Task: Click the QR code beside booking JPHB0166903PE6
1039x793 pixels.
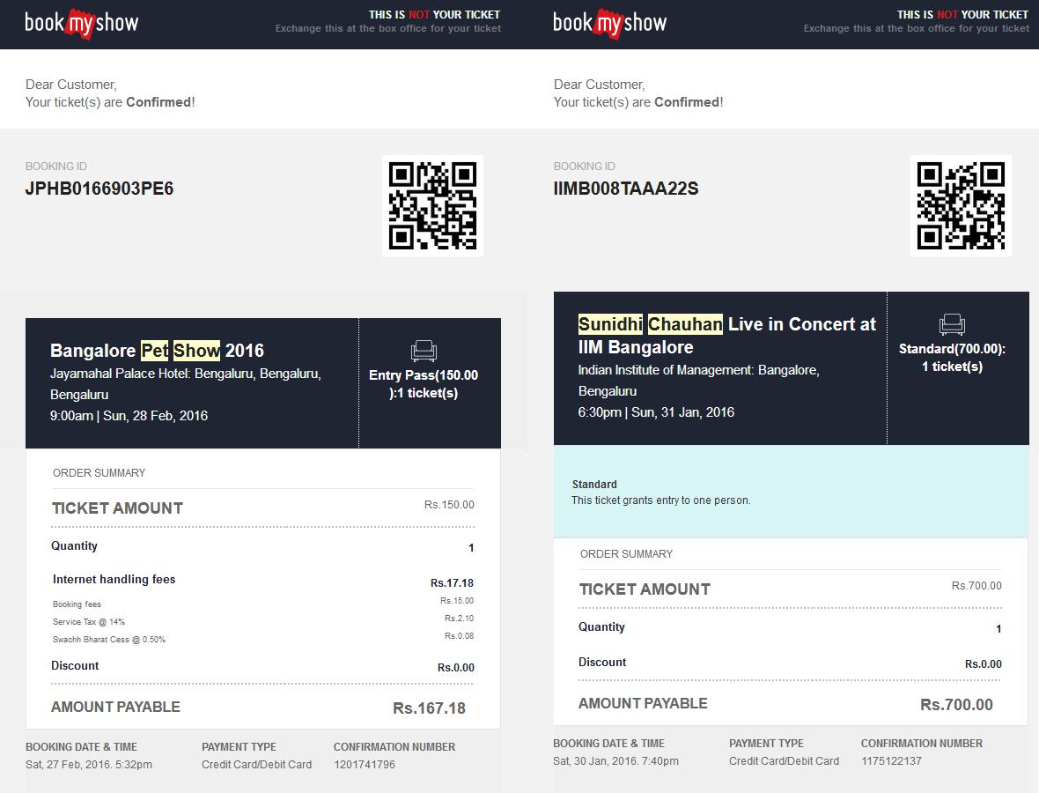Action: pyautogui.click(x=432, y=206)
